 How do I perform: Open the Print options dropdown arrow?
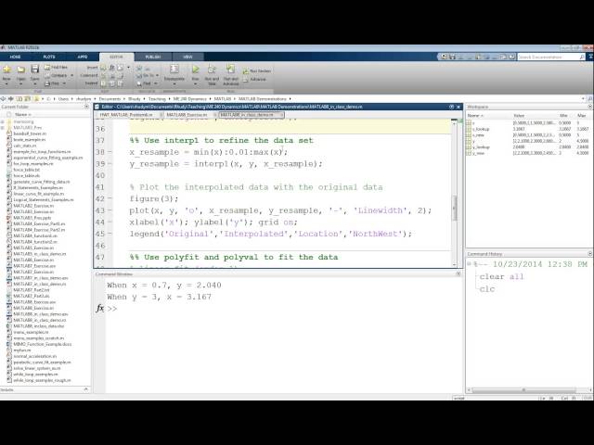(64, 83)
